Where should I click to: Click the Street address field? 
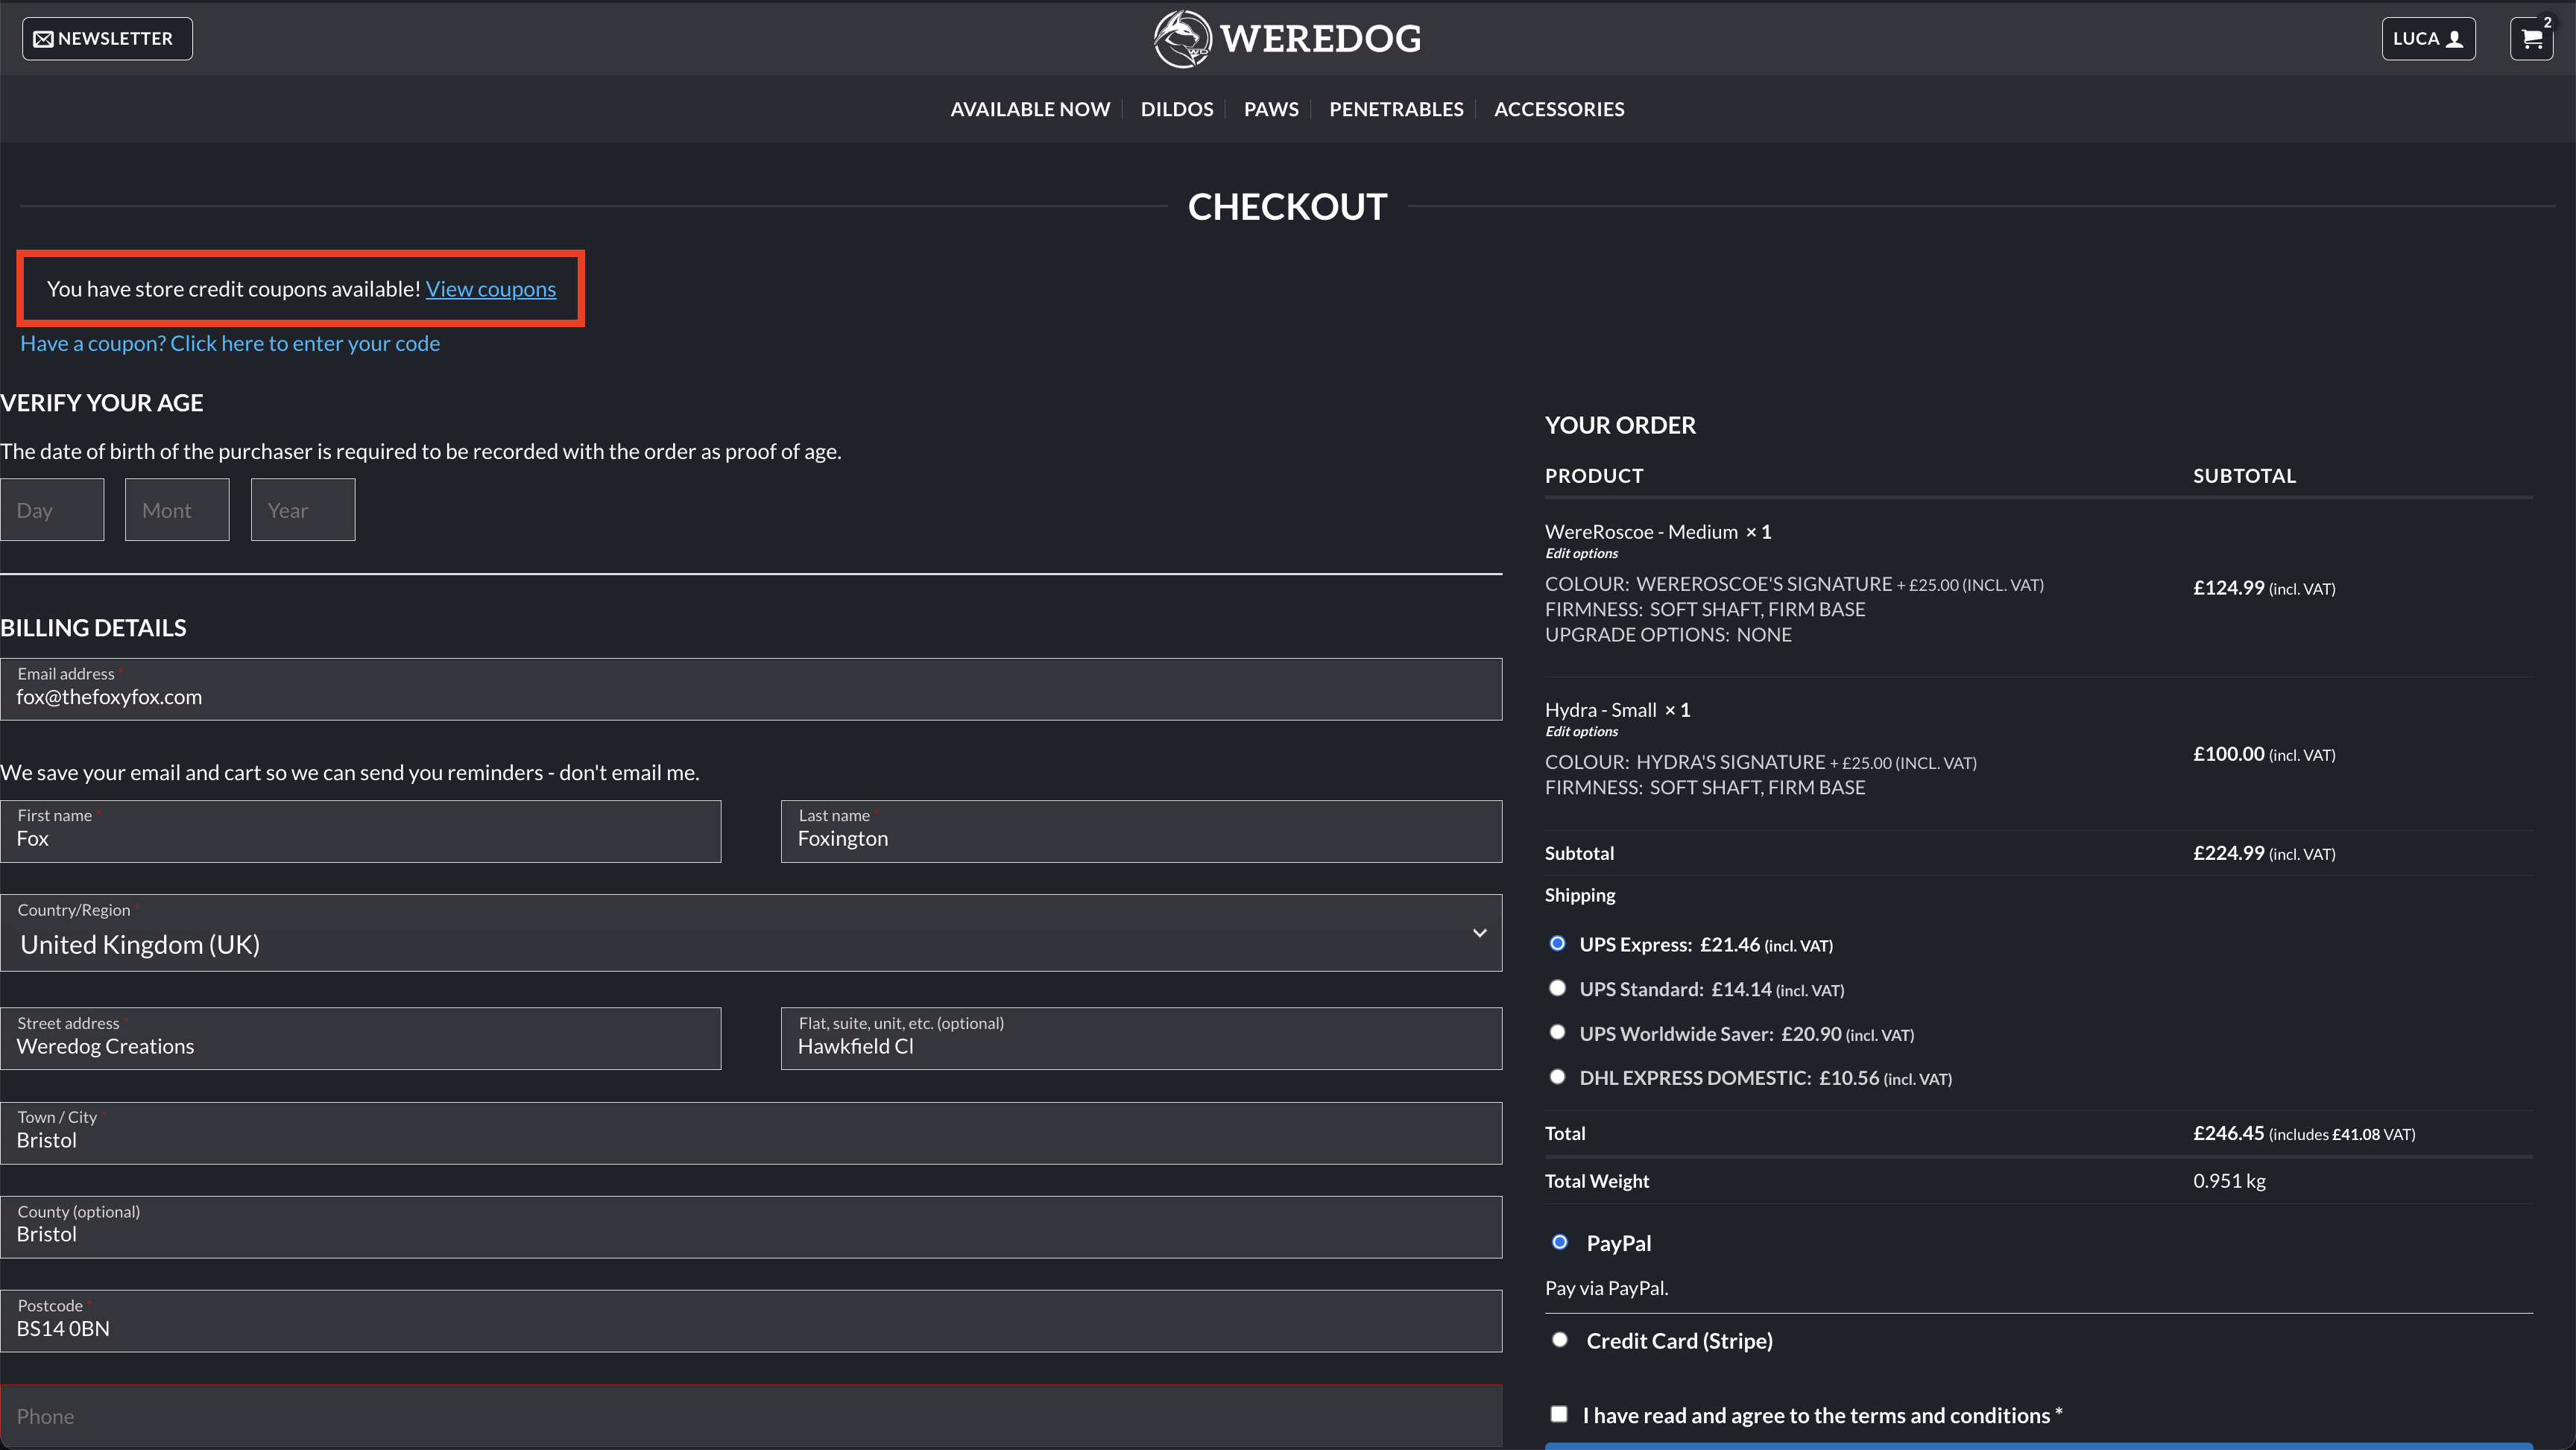click(360, 1039)
